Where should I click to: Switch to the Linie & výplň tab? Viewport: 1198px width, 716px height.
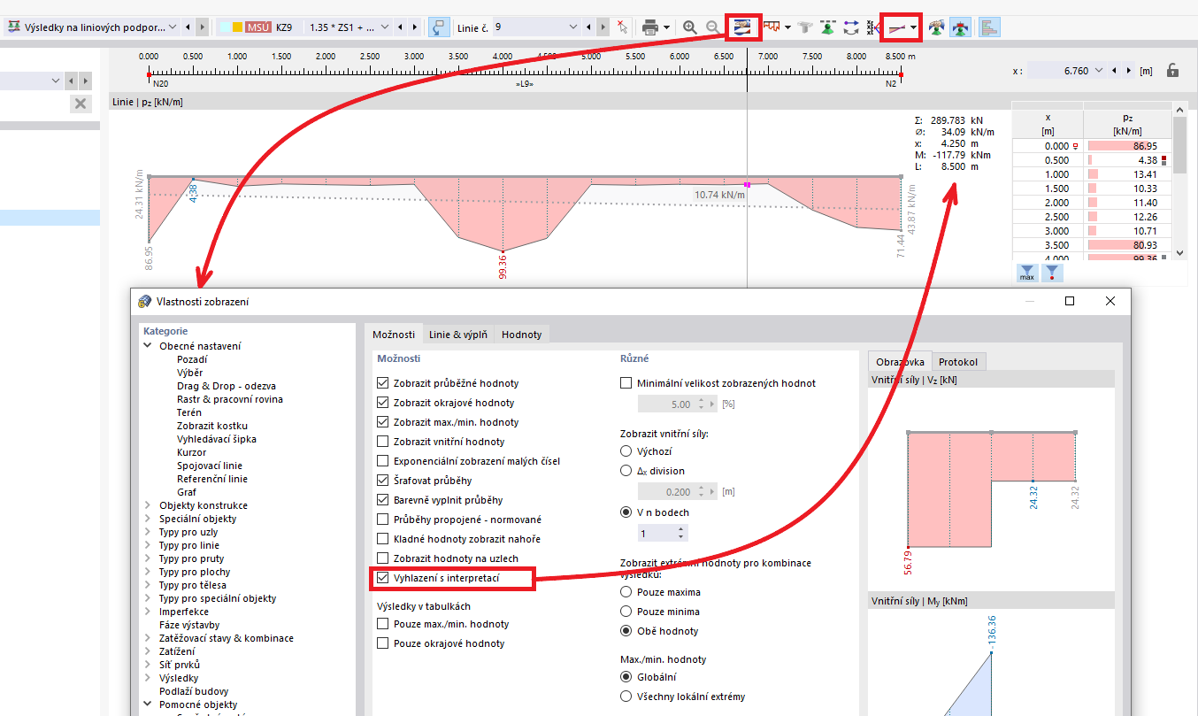click(458, 335)
